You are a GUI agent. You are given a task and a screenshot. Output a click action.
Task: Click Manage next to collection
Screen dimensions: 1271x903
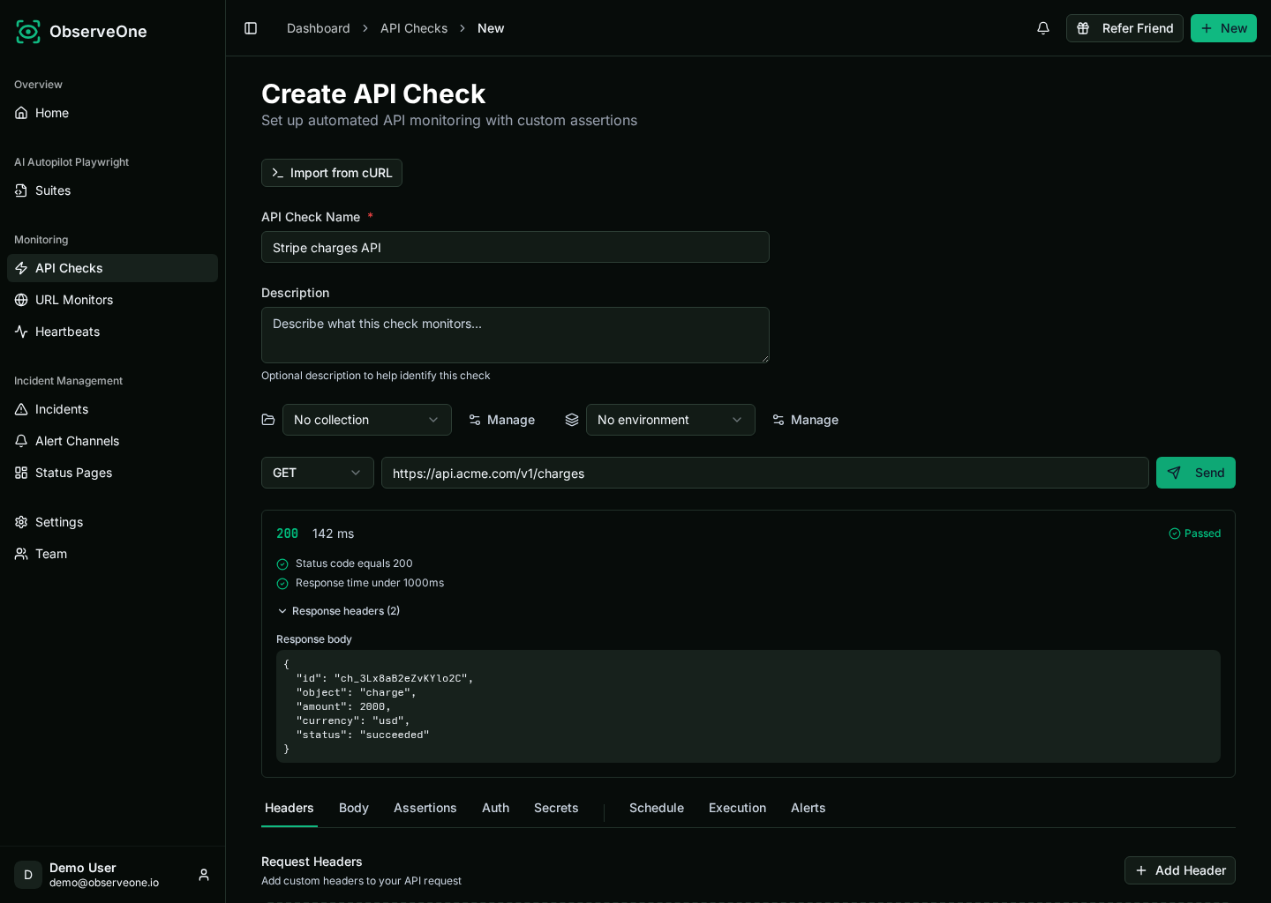[501, 420]
